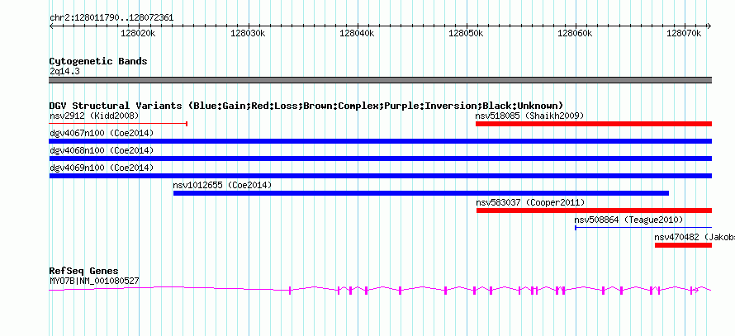Screen dimensions: 735x336
Task: Click the dgv4068n100 (Coe2014) label
Action: coord(102,150)
